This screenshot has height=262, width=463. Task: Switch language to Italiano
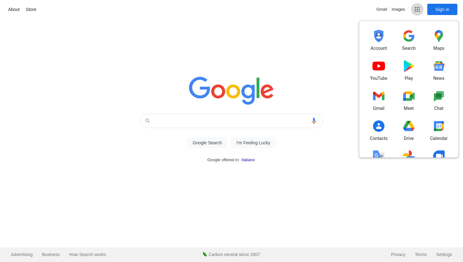pos(248,160)
